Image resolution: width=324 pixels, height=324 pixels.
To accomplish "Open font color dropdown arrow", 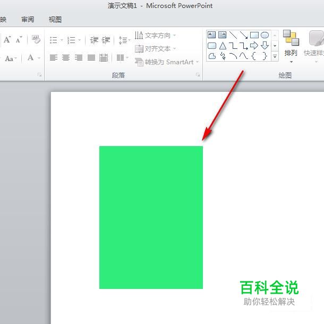I will click(39, 58).
